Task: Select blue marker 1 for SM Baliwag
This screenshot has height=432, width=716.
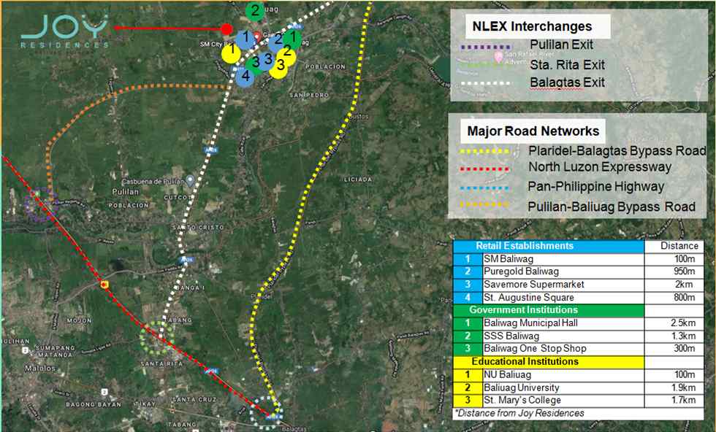Action: coord(246,38)
